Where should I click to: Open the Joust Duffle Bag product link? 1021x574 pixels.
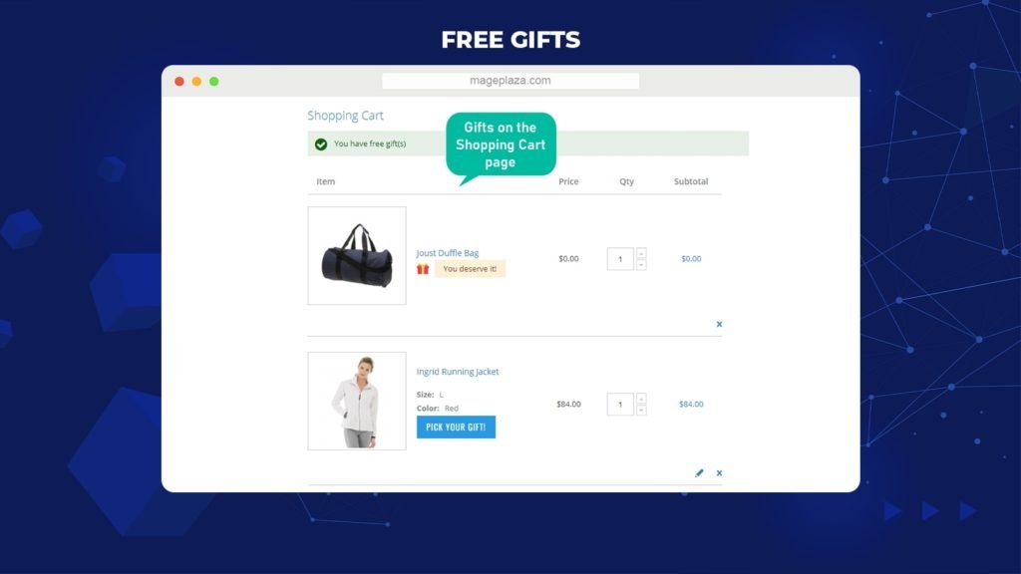[448, 252]
